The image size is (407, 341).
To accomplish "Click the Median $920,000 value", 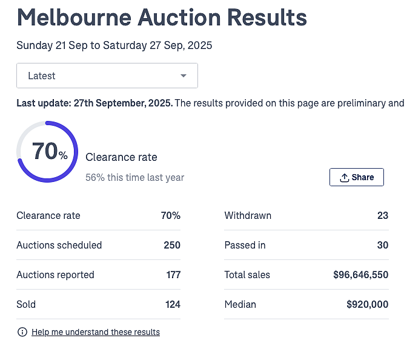I will 368,304.
